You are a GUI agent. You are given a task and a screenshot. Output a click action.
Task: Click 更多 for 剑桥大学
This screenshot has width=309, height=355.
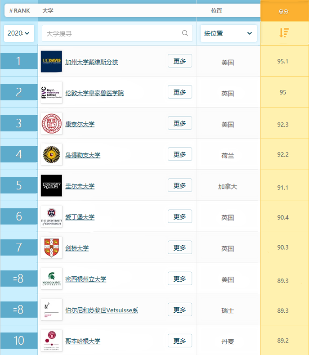pyautogui.click(x=180, y=247)
